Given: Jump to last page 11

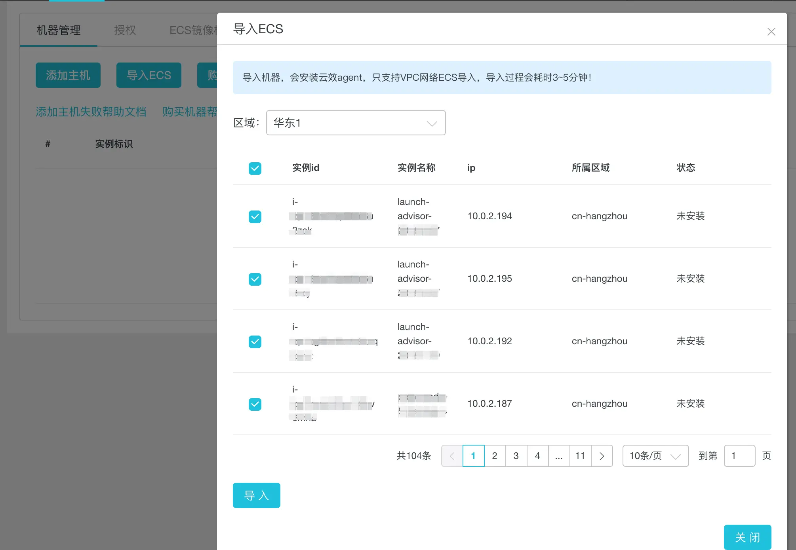Looking at the screenshot, I should click(x=580, y=456).
